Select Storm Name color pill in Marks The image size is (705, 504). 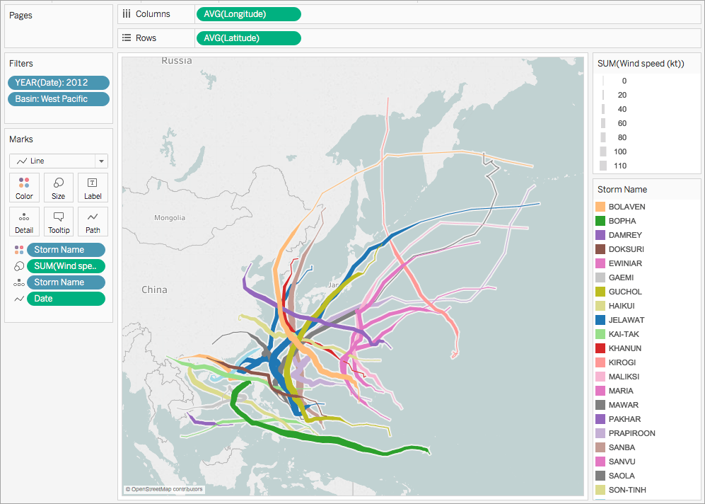point(66,250)
